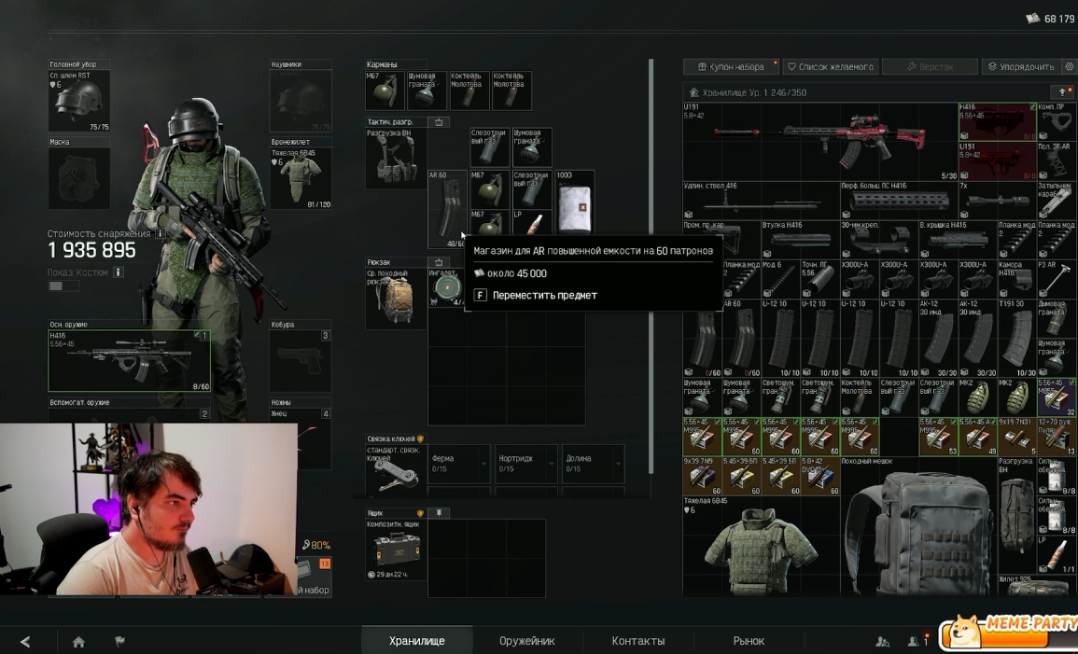The height and width of the screenshot is (654, 1078).
Task: Click the home icon in bottom bar
Action: coord(78,642)
